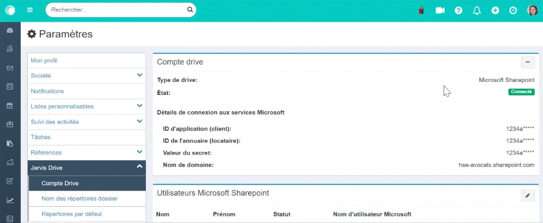Open Répertoires par défaut menu item

coord(71,214)
